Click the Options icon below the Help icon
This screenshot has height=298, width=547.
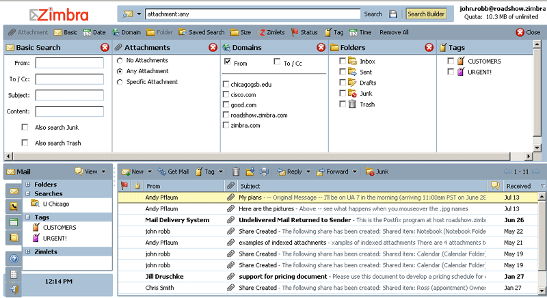pyautogui.click(x=14, y=274)
